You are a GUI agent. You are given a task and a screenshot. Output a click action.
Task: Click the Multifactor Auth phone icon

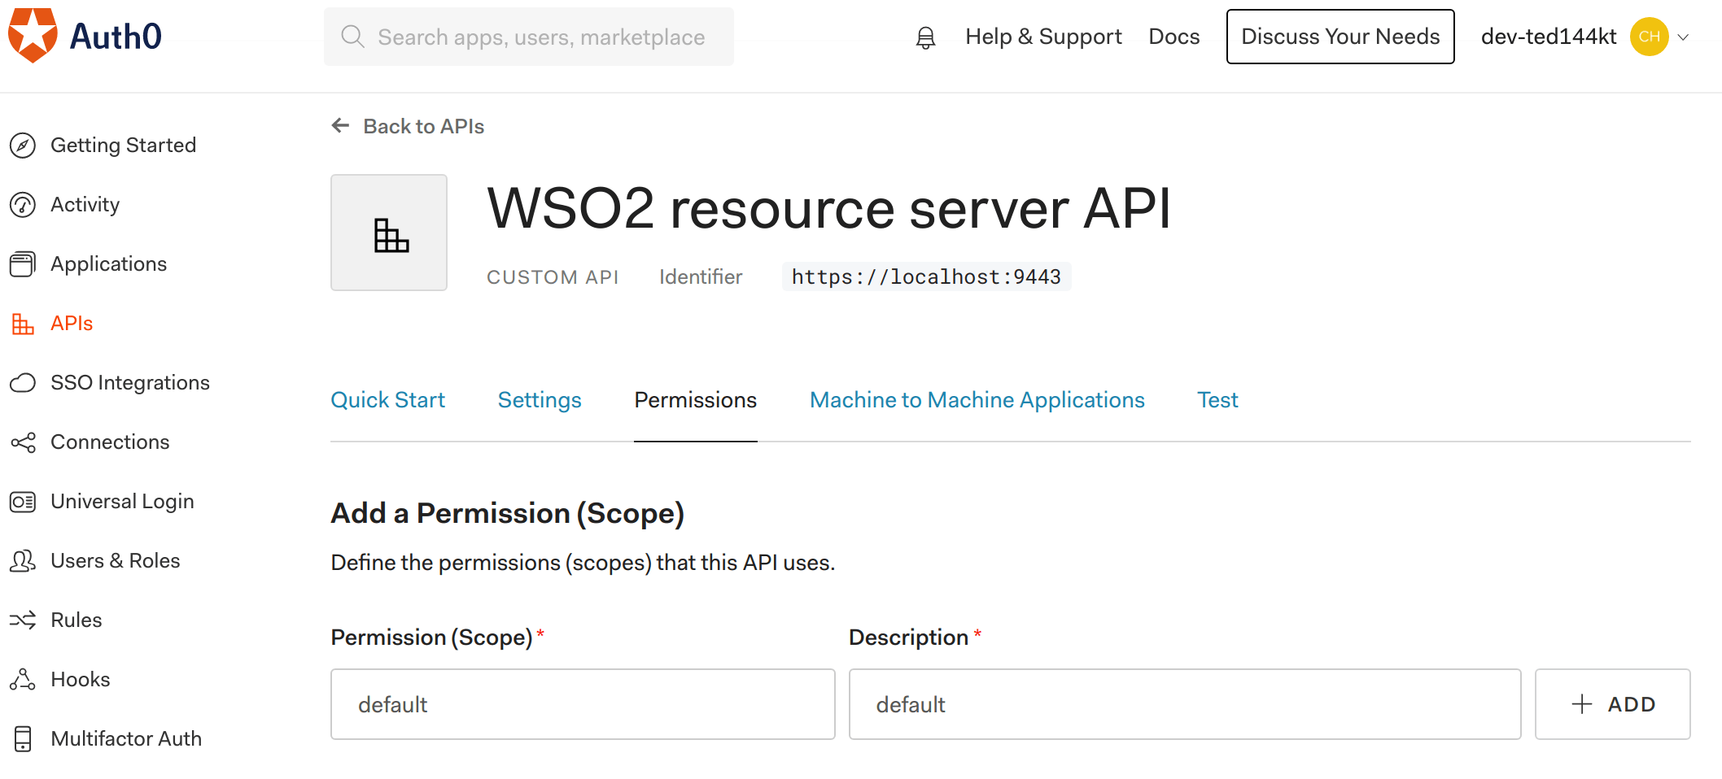23,739
